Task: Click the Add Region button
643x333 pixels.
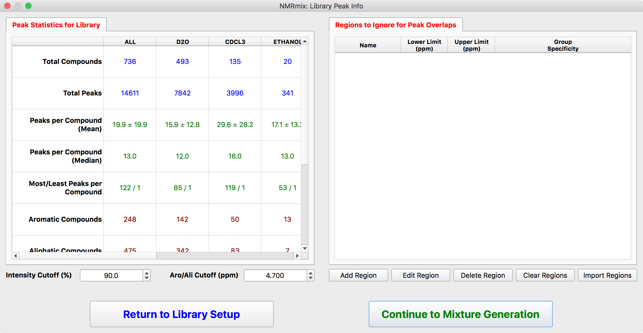Action: [x=358, y=275]
